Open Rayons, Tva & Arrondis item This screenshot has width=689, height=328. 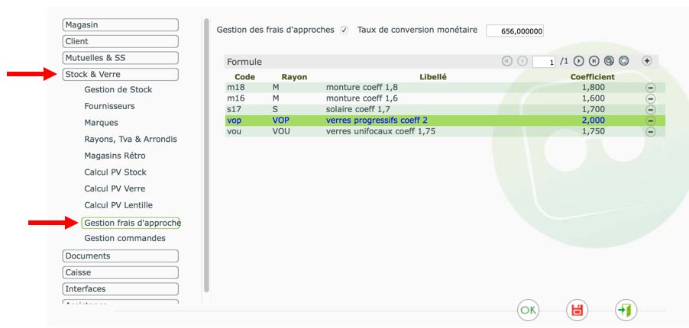[131, 139]
